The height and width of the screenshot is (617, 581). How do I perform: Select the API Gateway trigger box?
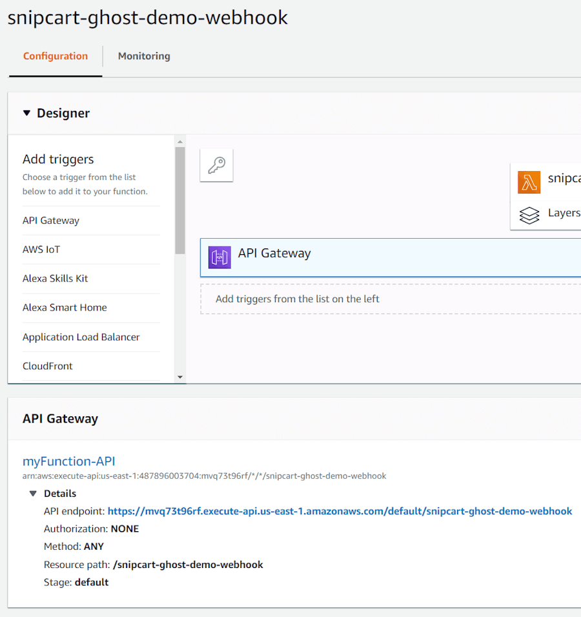pos(391,258)
